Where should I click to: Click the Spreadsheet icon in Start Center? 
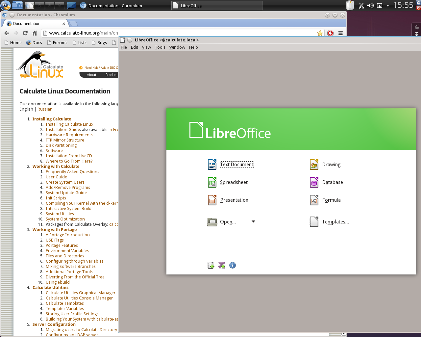pyautogui.click(x=212, y=182)
